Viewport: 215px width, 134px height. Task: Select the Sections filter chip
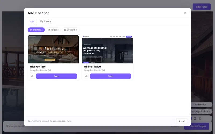tap(71, 30)
